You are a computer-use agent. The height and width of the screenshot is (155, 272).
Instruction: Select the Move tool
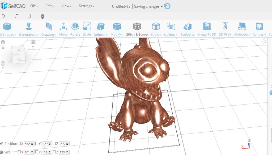(63, 29)
